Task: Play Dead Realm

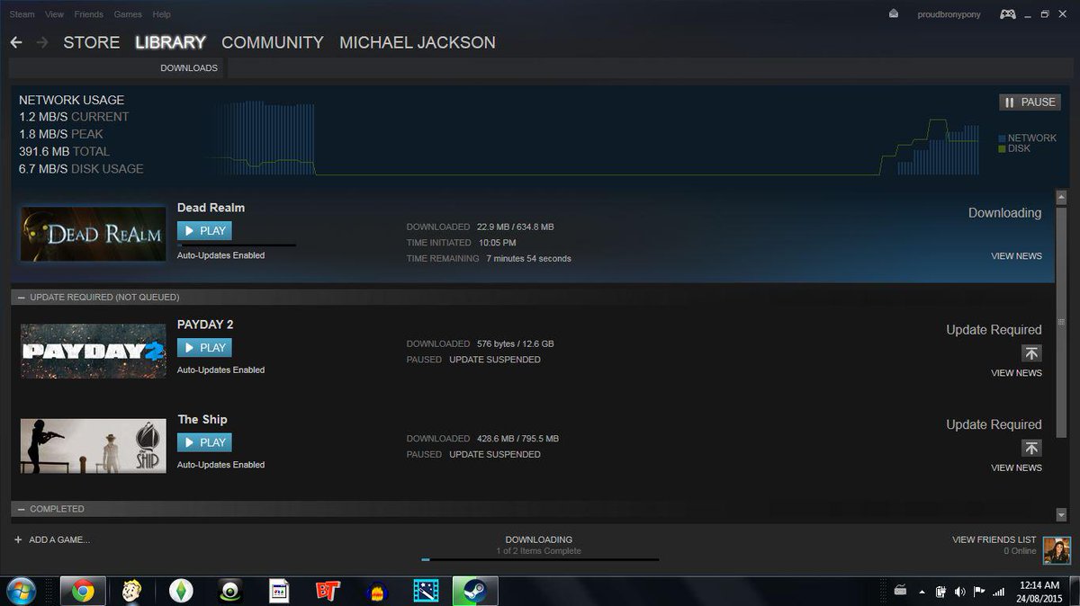Action: [x=204, y=231]
